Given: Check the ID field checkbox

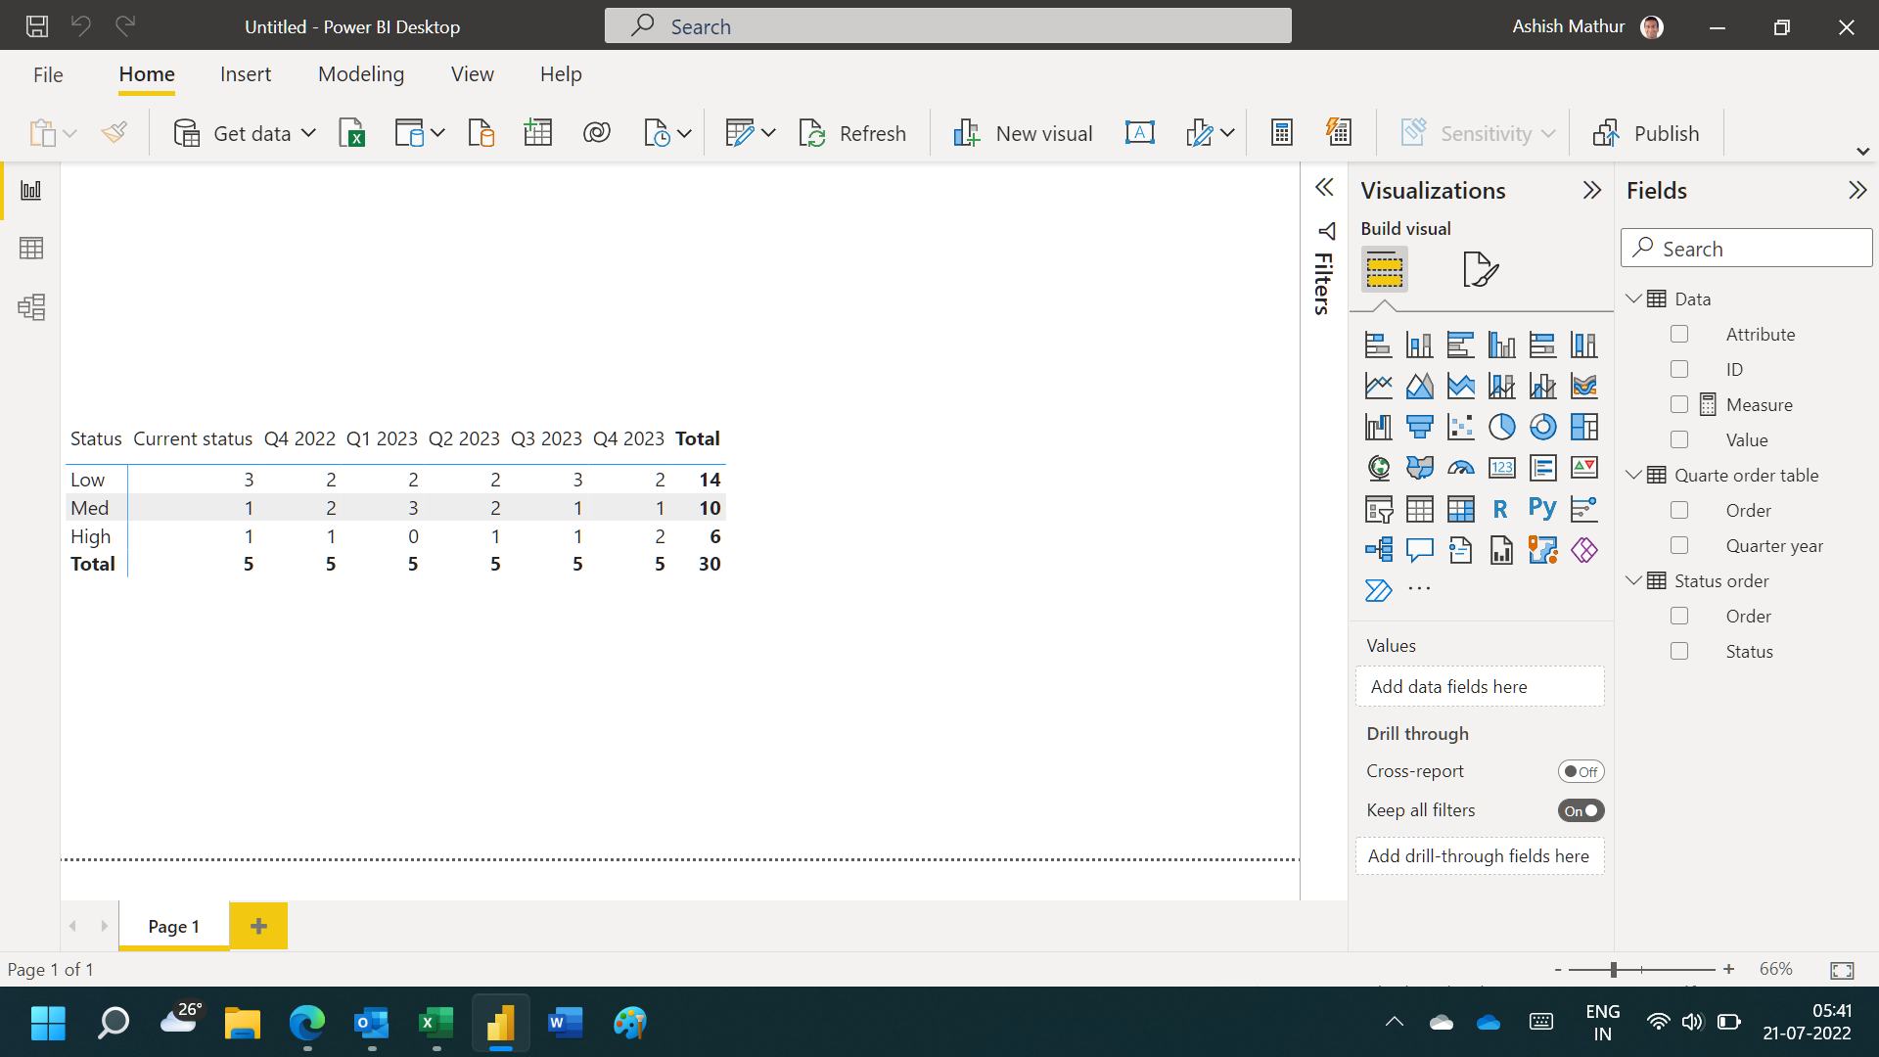Looking at the screenshot, I should pyautogui.click(x=1679, y=369).
